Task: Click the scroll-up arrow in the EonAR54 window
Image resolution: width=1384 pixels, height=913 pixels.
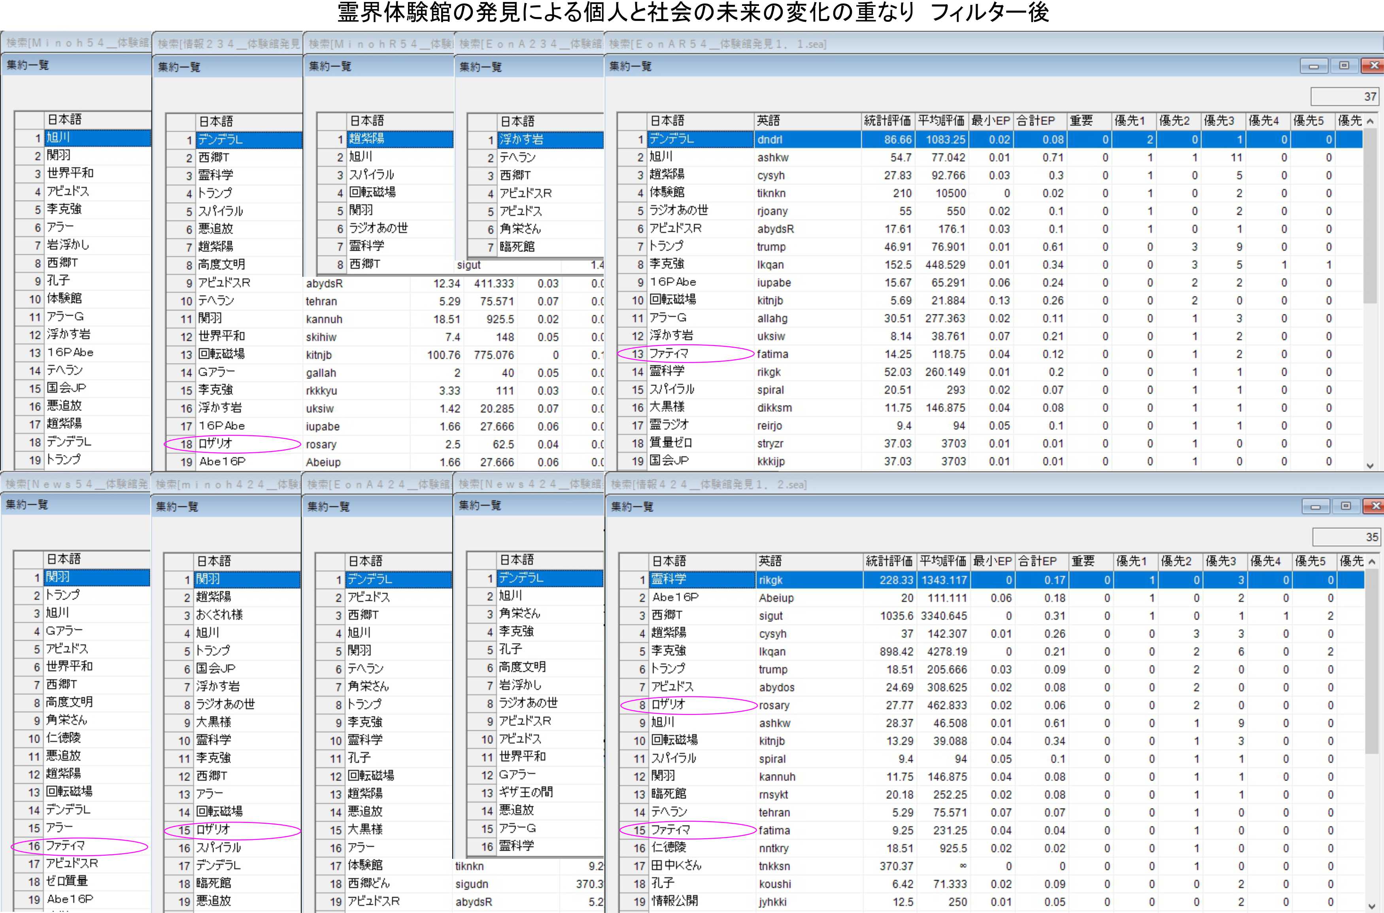Action: 1370,121
